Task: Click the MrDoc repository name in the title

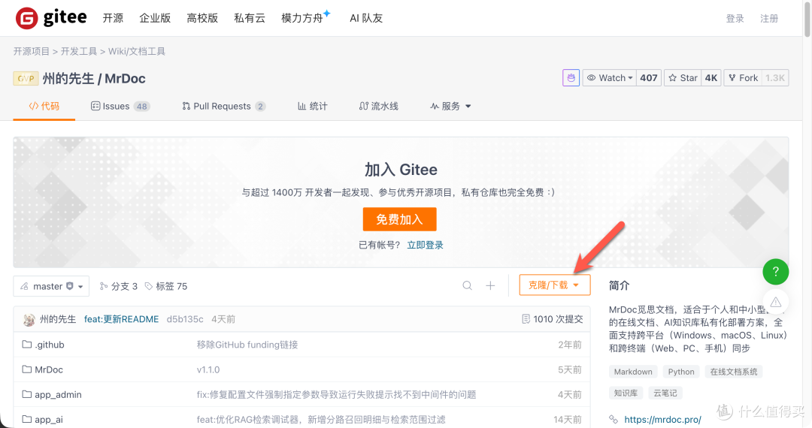Action: point(126,79)
